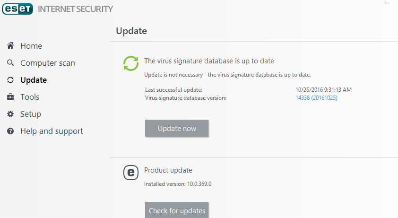This screenshot has width=398, height=218.
Task: Click the ESET product update 'e' icon
Action: pos(131,173)
